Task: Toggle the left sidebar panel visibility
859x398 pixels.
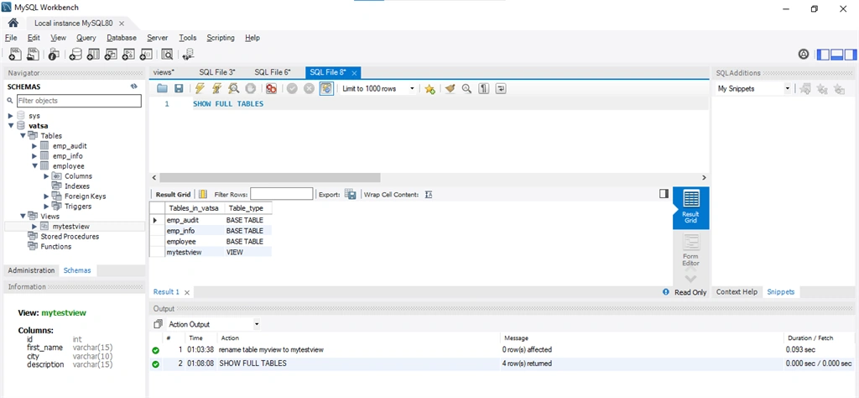Action: pos(823,55)
